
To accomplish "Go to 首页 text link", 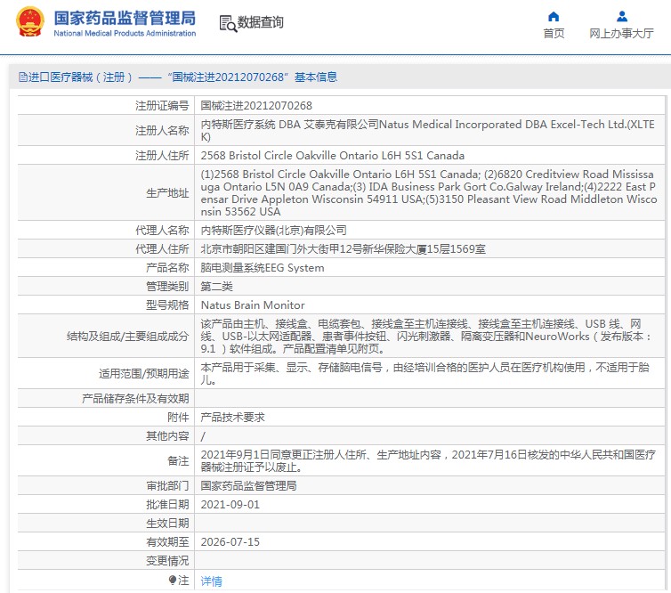I will 554,34.
